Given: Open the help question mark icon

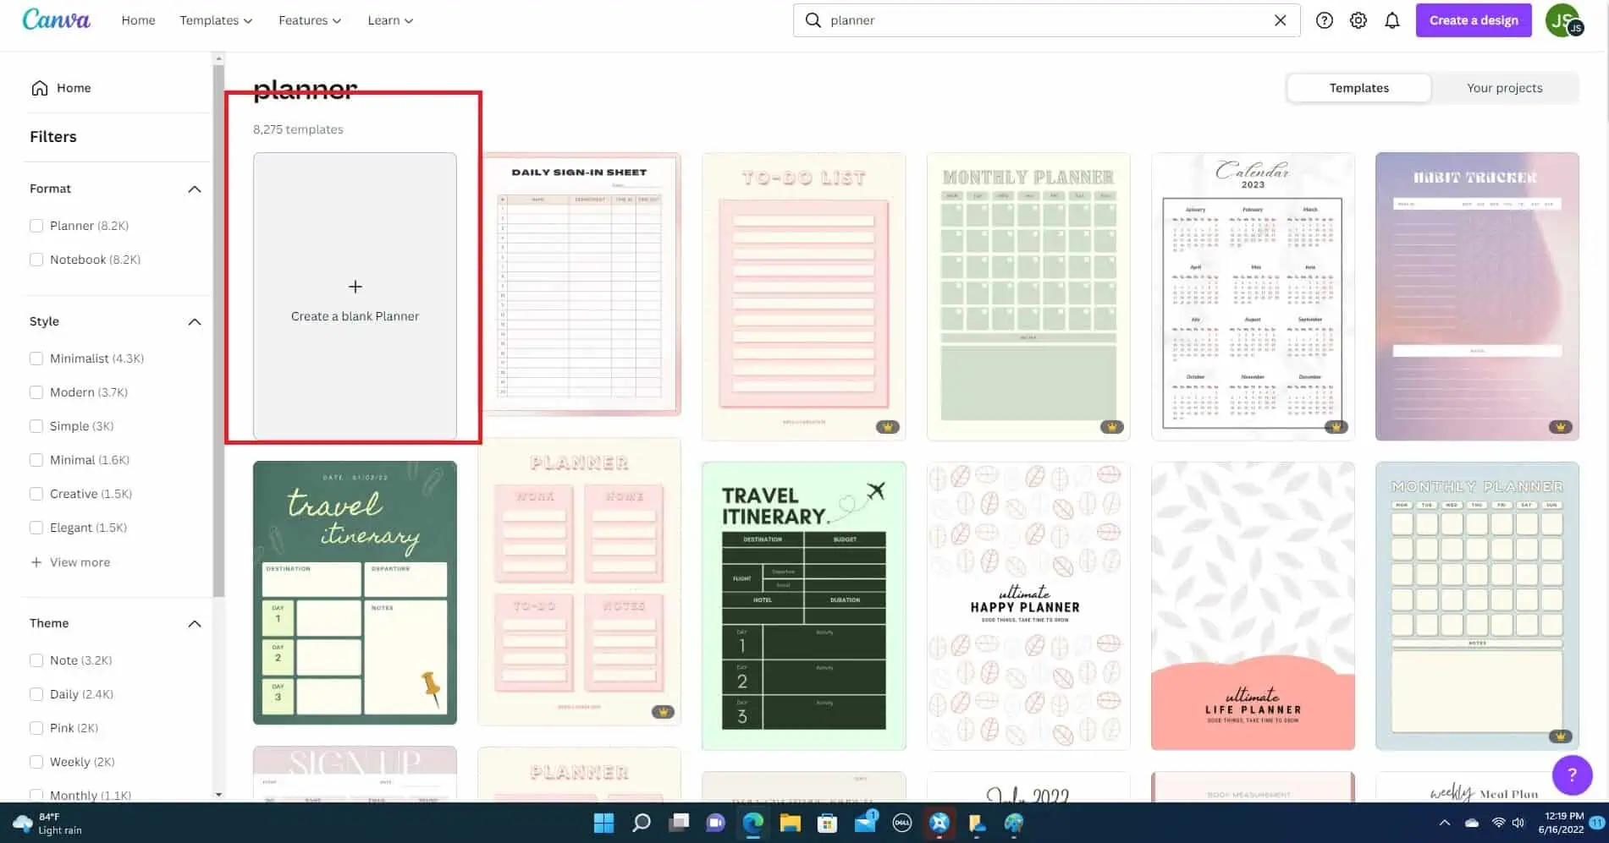Looking at the screenshot, I should point(1324,19).
